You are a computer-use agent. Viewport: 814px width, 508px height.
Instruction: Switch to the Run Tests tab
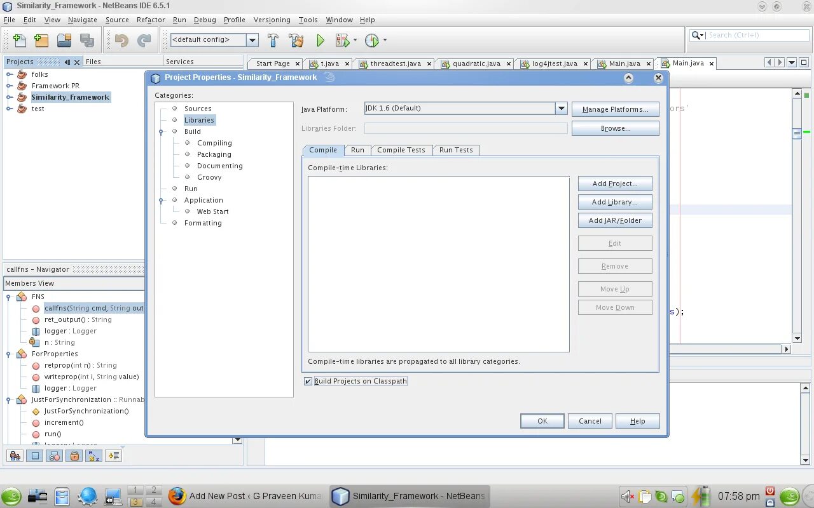pos(456,150)
